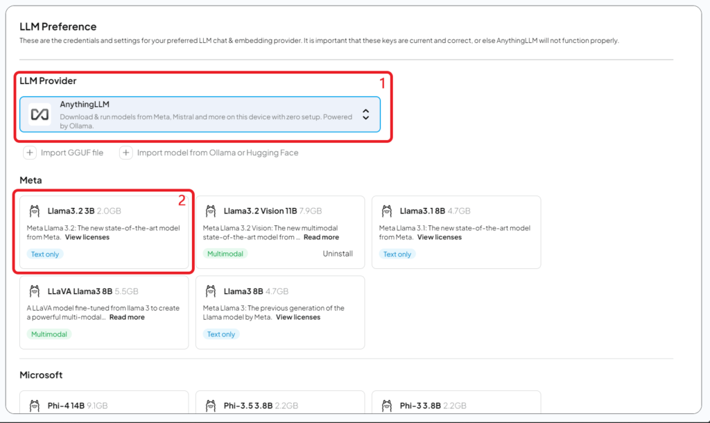Select the Llama3 8B model card
The height and width of the screenshot is (423, 710).
[280, 313]
